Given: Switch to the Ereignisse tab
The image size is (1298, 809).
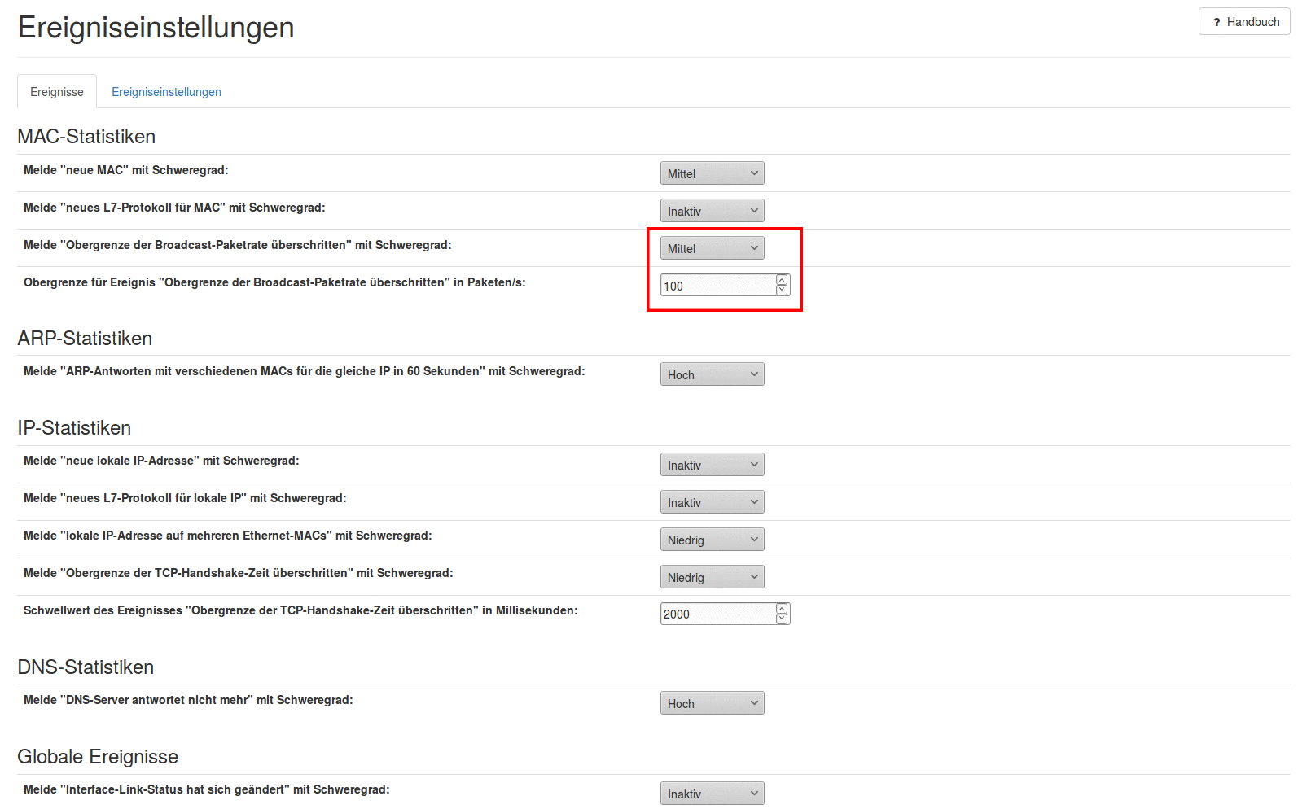Looking at the screenshot, I should [57, 92].
